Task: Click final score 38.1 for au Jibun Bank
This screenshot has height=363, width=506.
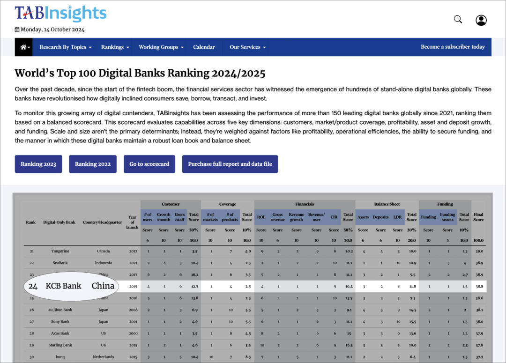Action: click(479, 310)
